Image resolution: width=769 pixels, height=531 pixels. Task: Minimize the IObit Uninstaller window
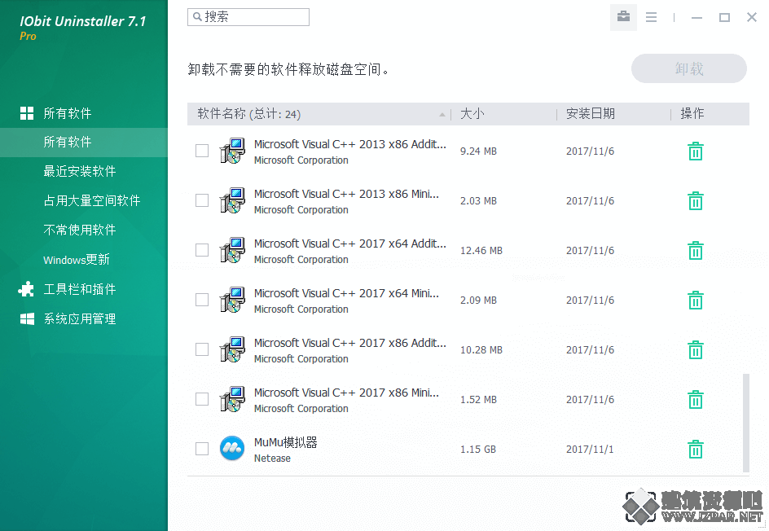697,18
